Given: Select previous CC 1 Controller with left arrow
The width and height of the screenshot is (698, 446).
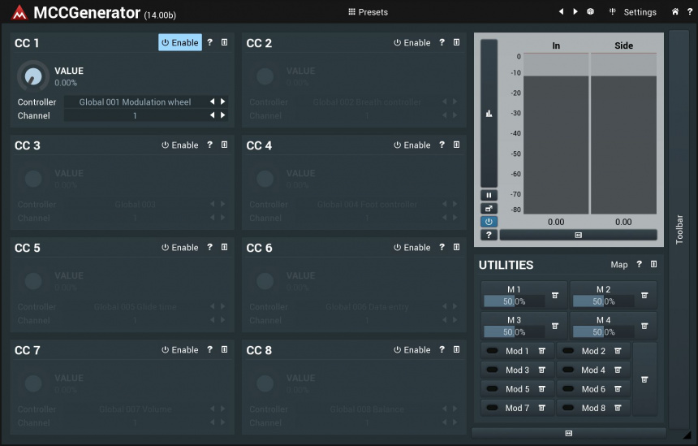Looking at the screenshot, I should (x=213, y=102).
